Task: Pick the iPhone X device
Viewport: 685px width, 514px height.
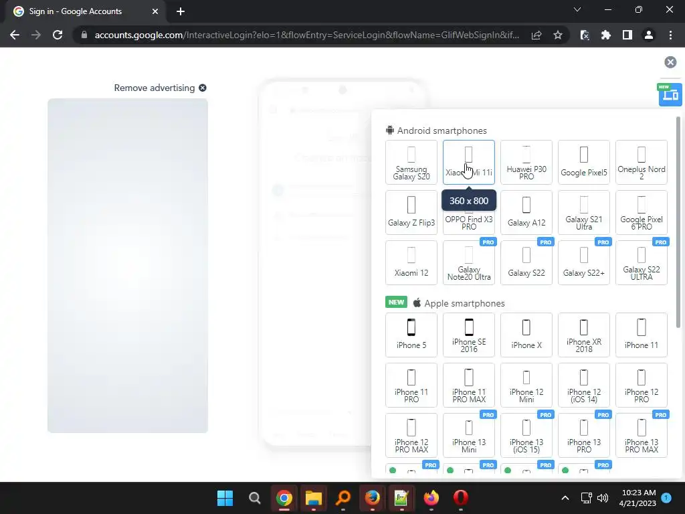Action: (x=526, y=335)
